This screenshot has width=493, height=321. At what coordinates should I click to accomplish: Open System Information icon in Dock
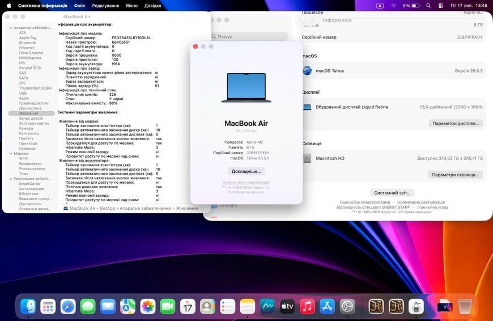416,306
